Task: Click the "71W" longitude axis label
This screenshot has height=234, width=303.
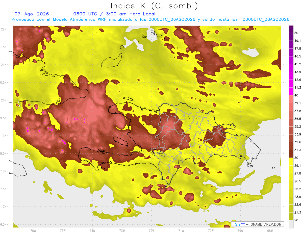Action: pyautogui.click(x=181, y=231)
